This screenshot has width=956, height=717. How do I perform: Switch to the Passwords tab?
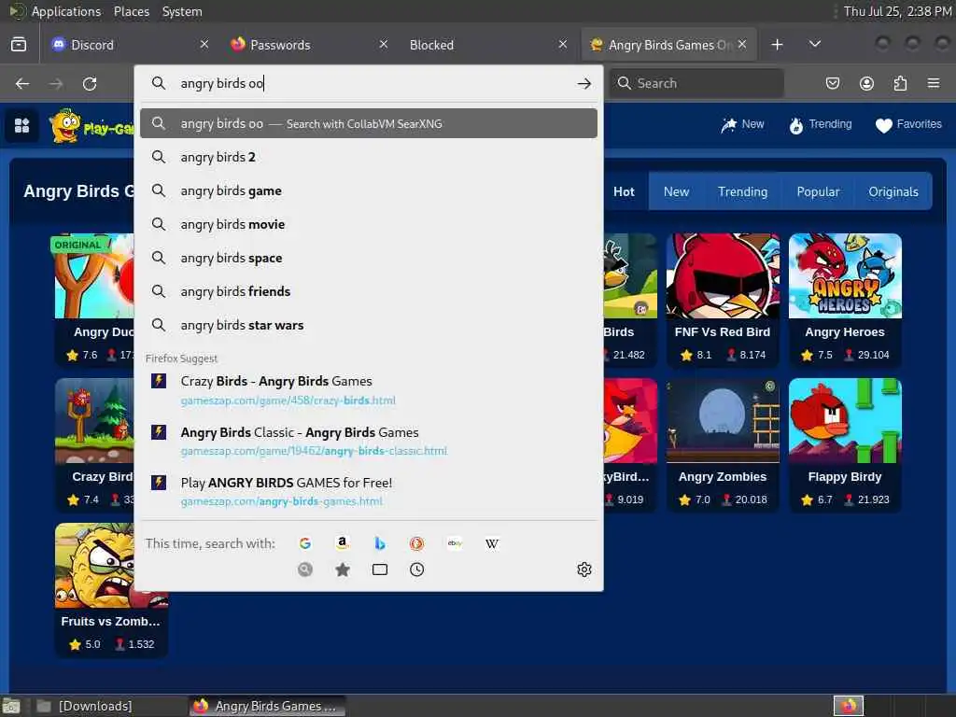[x=302, y=45]
